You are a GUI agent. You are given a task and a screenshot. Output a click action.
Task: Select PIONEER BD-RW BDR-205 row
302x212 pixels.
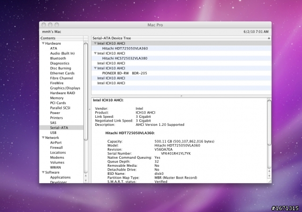tap(181, 73)
